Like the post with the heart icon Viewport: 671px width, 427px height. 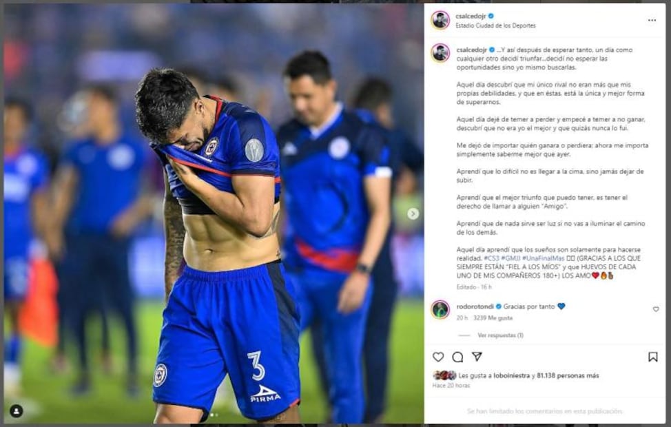pos(438,357)
